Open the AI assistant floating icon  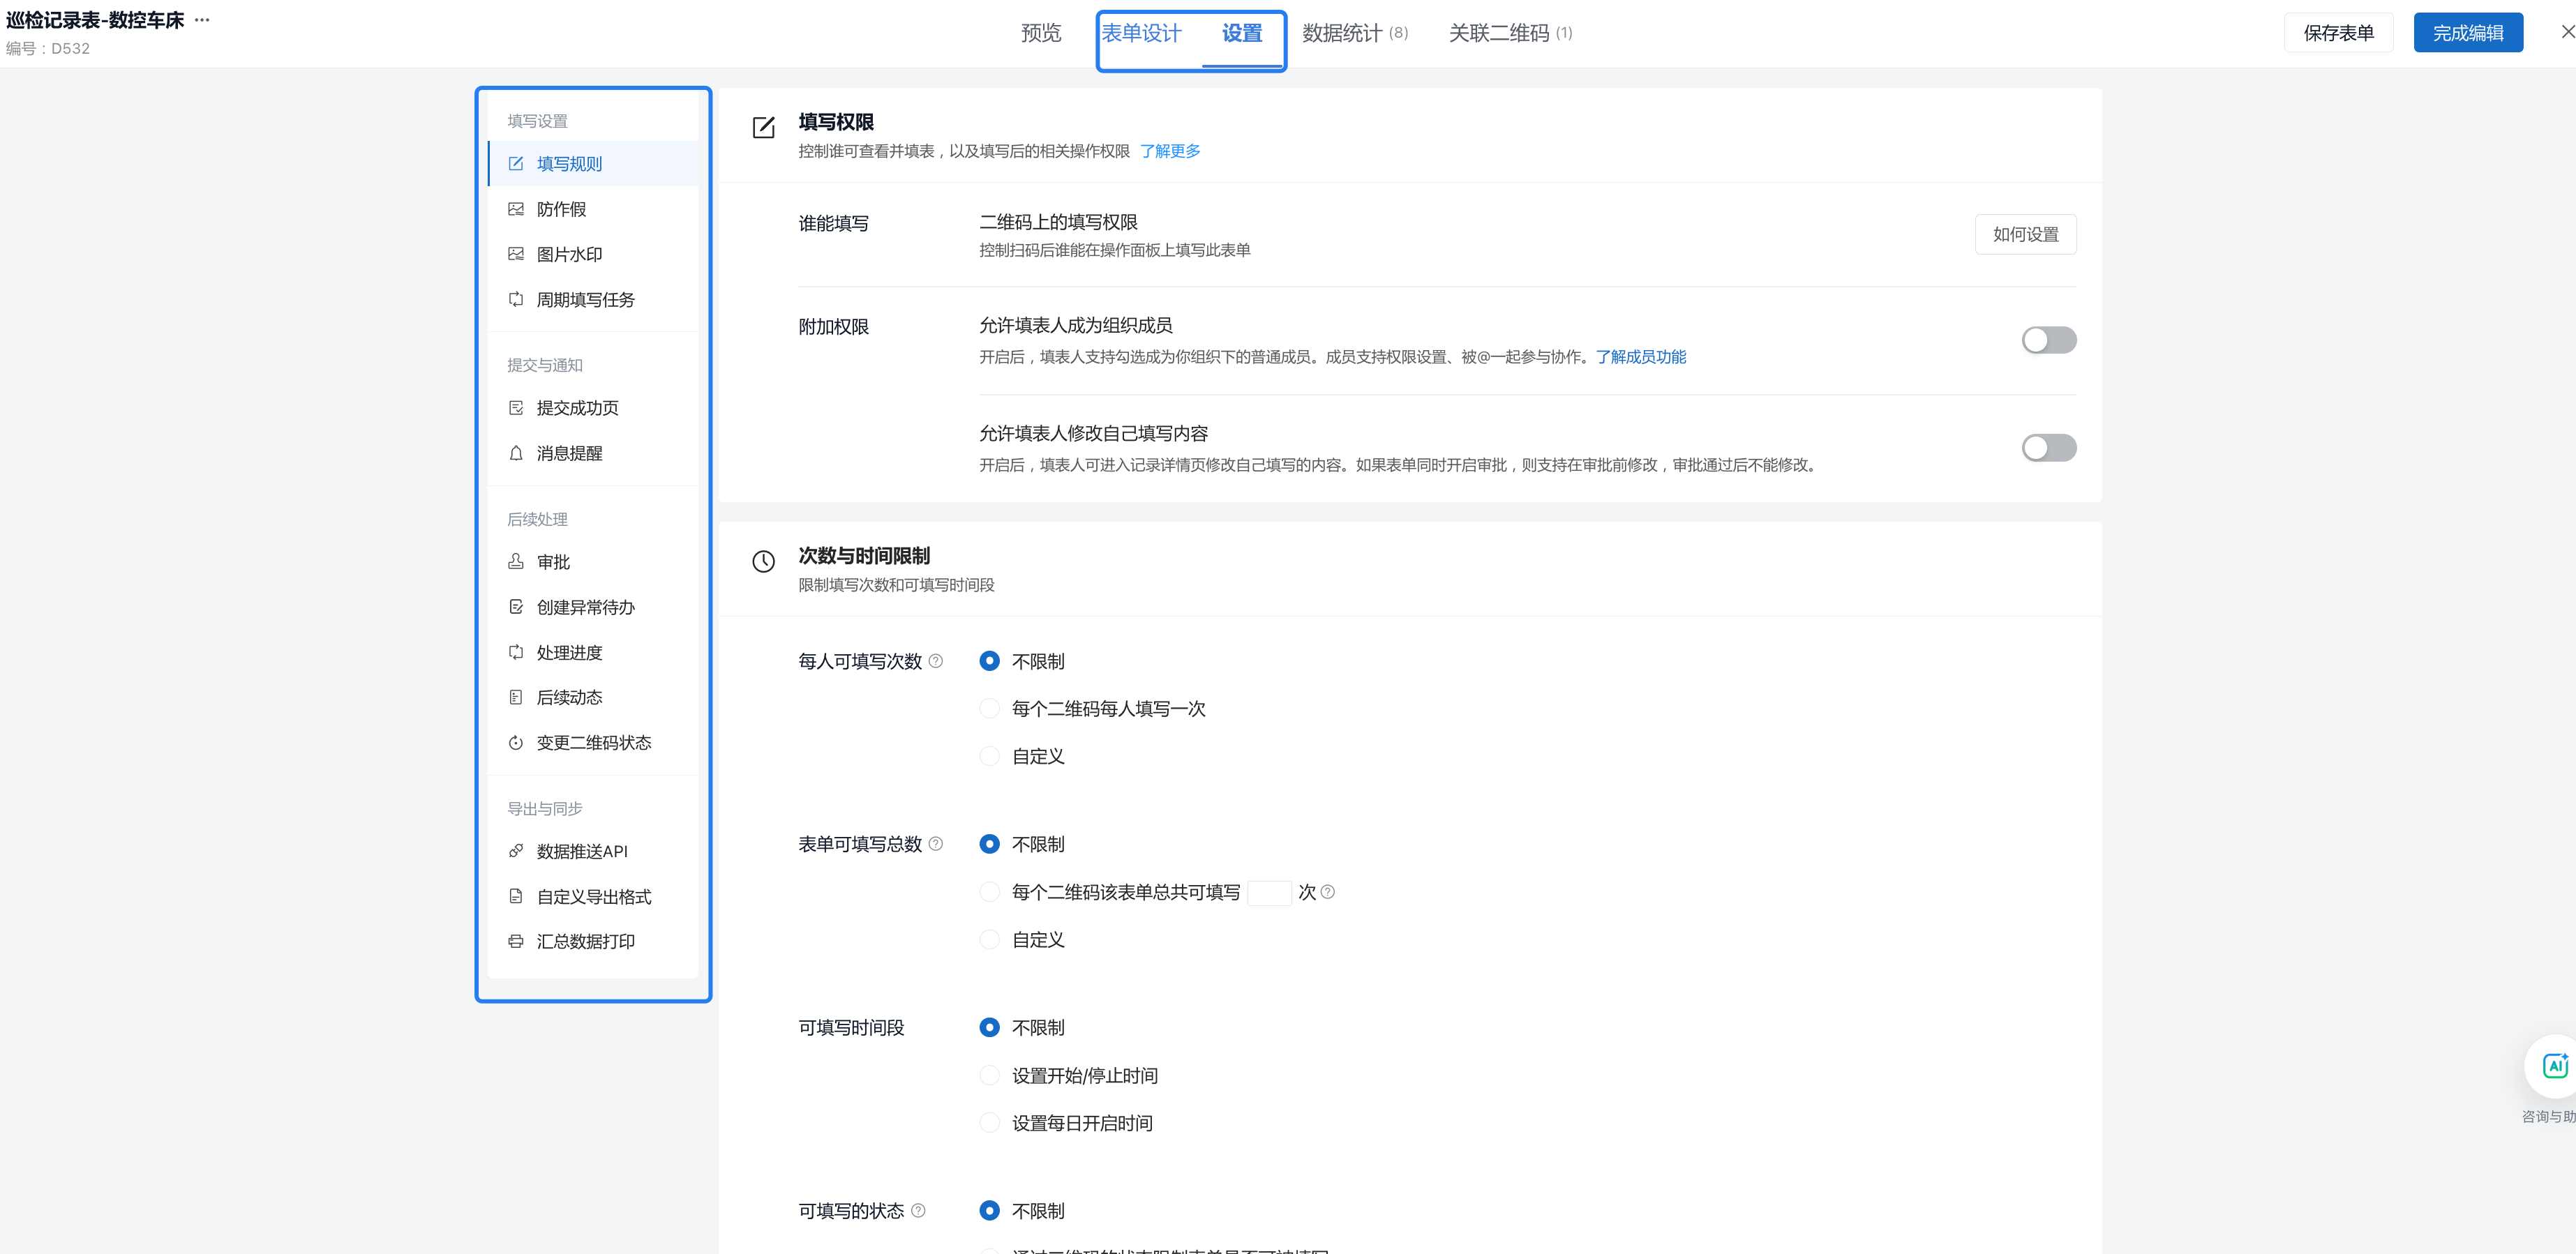coord(2555,1066)
